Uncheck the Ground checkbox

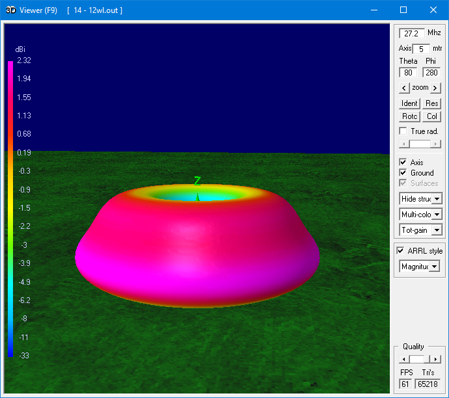click(x=403, y=173)
